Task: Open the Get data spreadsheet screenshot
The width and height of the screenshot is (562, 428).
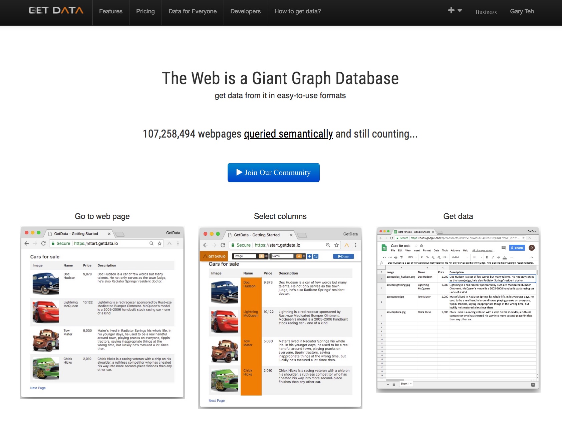Action: pos(458,310)
